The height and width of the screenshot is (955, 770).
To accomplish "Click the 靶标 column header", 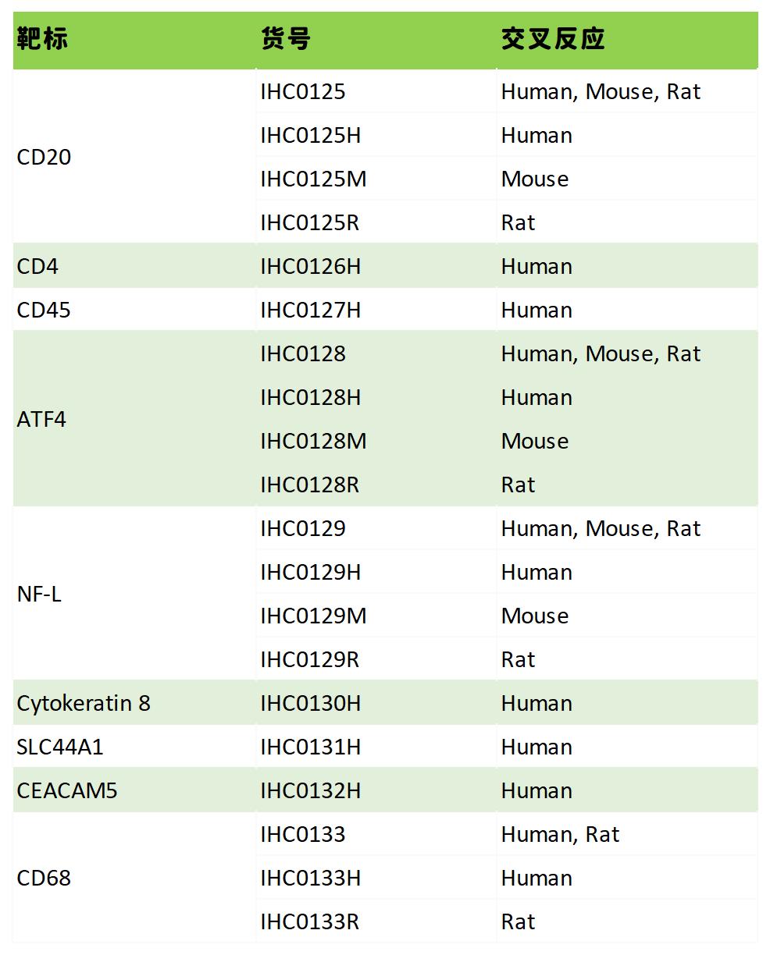I will point(42,39).
